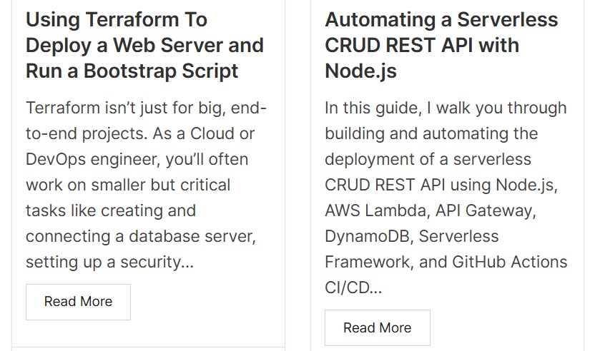Screen dimensions: 595x351
Task: Open the "Using Terraform To Deploy" article title
Action: 116,19
